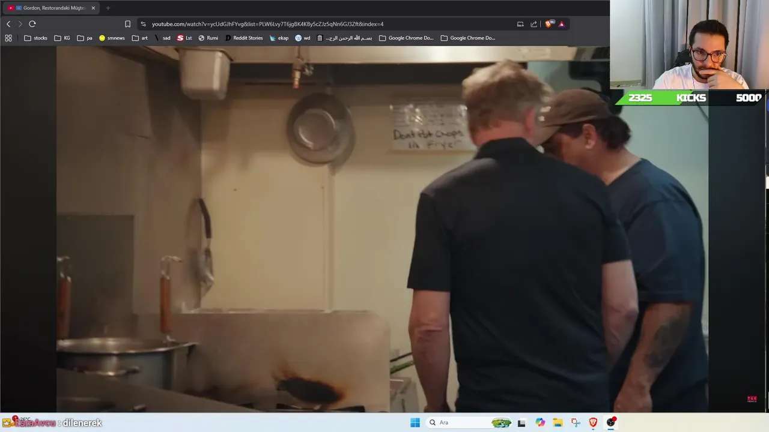Screen dimensions: 769x432
Task: Open the Windows Start menu
Action: pyautogui.click(x=415, y=422)
